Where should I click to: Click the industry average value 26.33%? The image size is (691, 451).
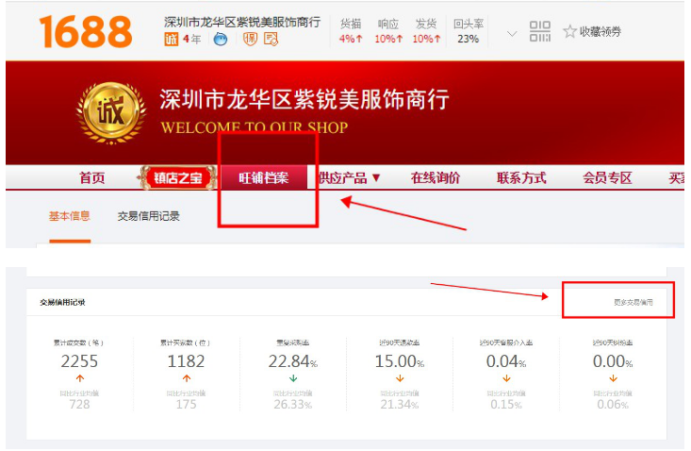coord(293,404)
